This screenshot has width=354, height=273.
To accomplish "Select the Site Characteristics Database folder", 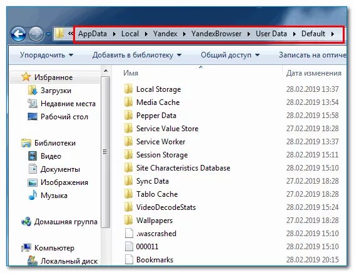I will 183,168.
